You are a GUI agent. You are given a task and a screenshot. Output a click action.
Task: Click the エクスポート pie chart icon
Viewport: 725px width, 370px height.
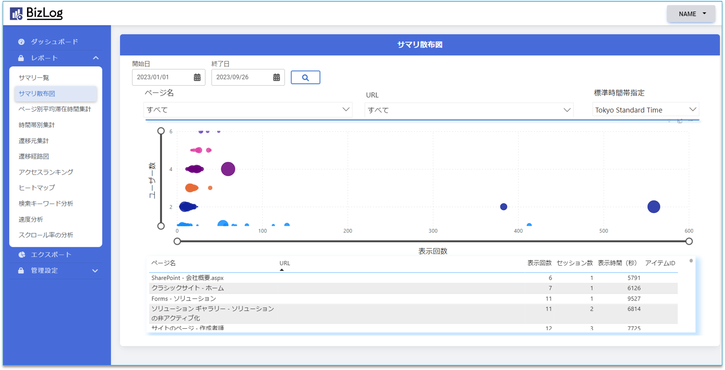click(x=22, y=255)
